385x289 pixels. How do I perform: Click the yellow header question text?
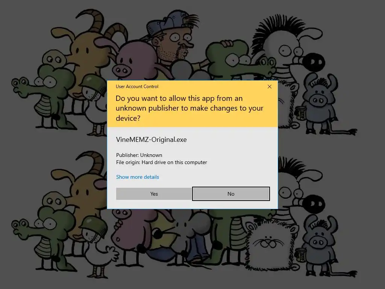pyautogui.click(x=189, y=108)
